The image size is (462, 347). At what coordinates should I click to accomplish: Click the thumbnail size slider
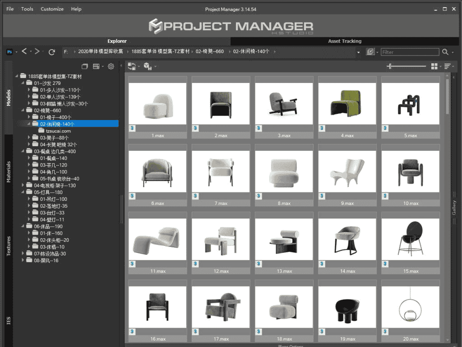click(x=406, y=66)
